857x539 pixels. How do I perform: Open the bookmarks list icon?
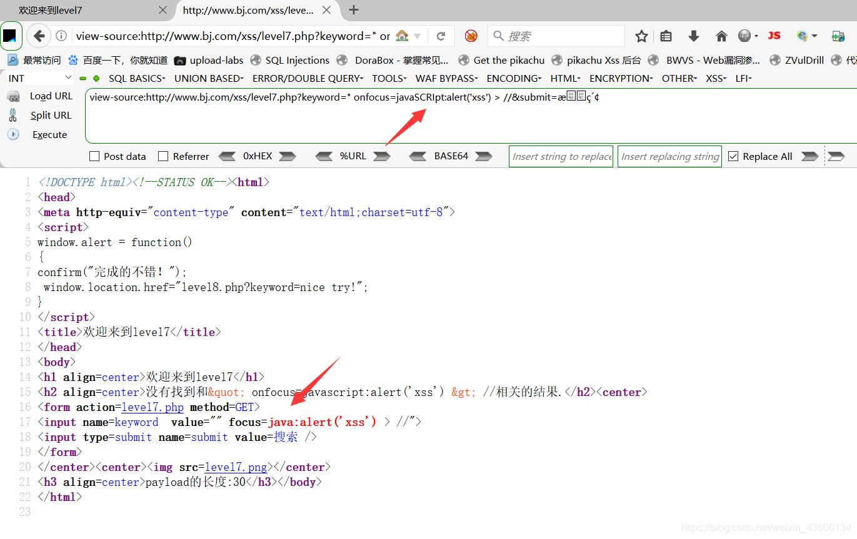(666, 36)
